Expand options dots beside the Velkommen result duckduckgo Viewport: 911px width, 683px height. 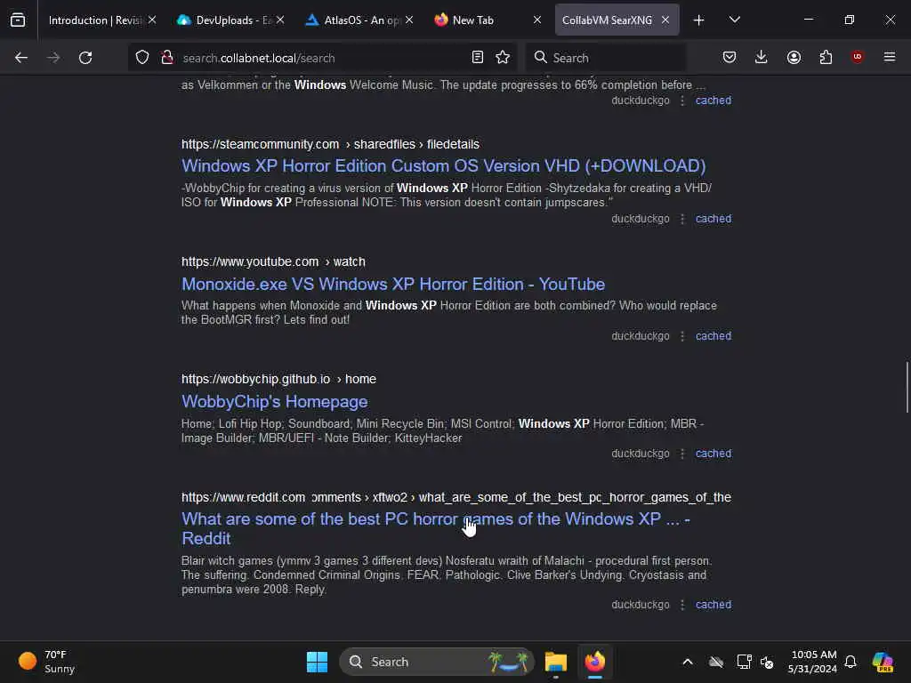point(682,100)
